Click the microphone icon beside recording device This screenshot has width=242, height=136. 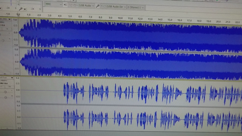[98, 6]
